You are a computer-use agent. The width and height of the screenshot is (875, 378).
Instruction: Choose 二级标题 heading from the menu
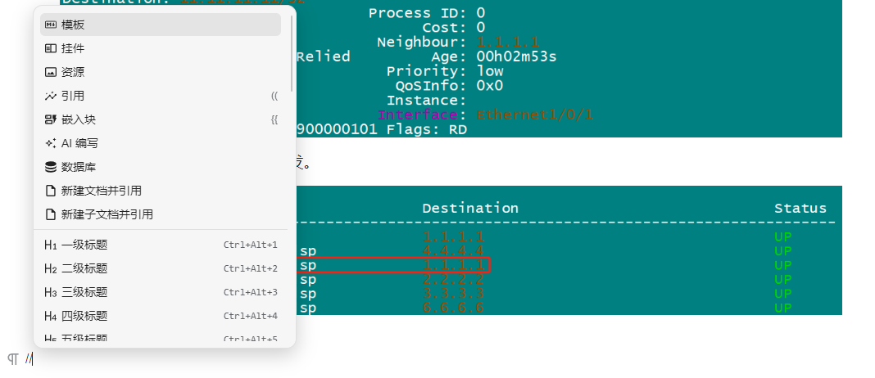pos(84,268)
